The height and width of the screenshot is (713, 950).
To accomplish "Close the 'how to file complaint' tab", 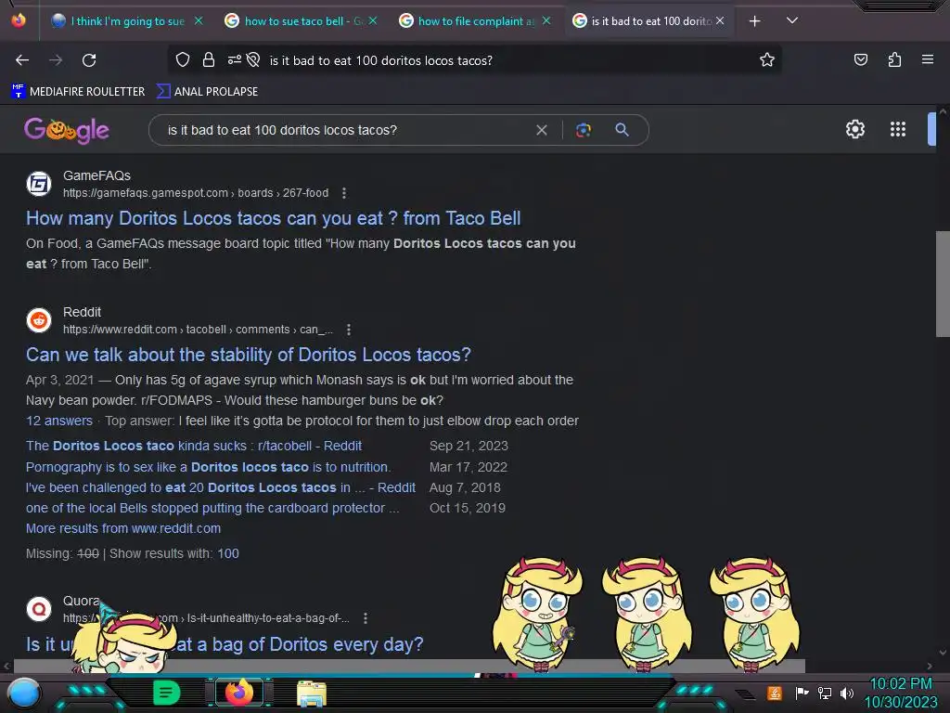I will (x=546, y=20).
